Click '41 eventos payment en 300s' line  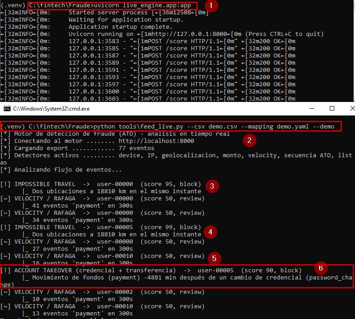tap(78, 206)
